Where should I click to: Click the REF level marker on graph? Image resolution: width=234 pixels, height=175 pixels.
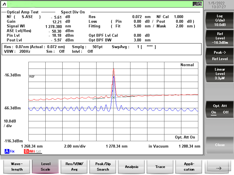pyautogui.click(x=32, y=76)
